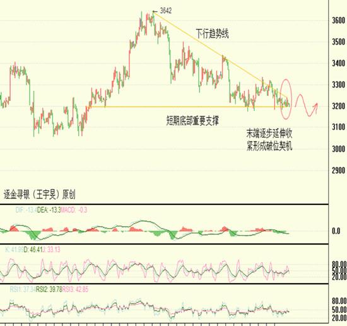Image resolution: width=347 pixels, height=326 pixels.
Task: Click the 20.00 label on RSI axis
Action: [339, 318]
